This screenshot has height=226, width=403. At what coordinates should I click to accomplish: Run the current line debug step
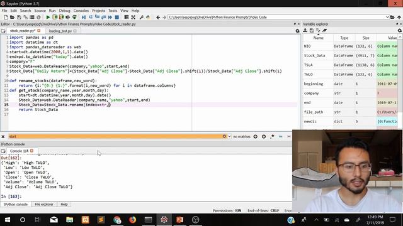[x=91, y=17]
